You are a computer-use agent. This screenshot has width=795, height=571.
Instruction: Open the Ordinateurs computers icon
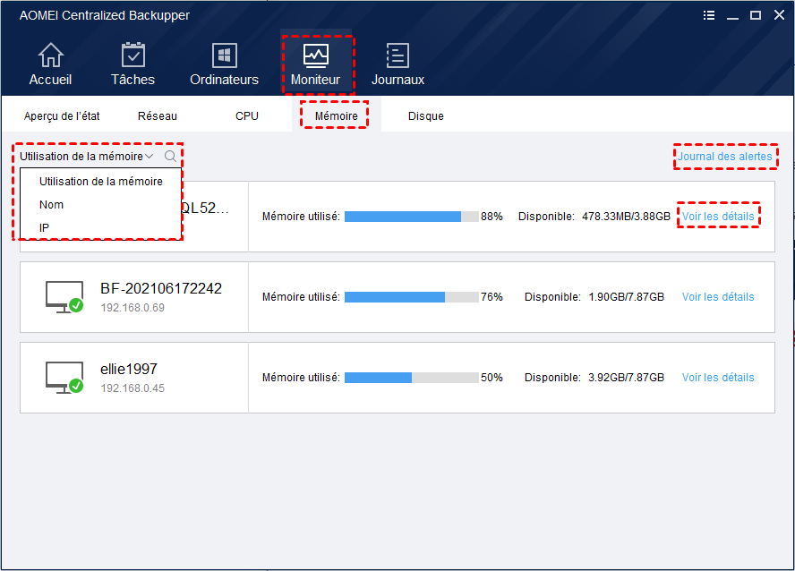click(224, 55)
